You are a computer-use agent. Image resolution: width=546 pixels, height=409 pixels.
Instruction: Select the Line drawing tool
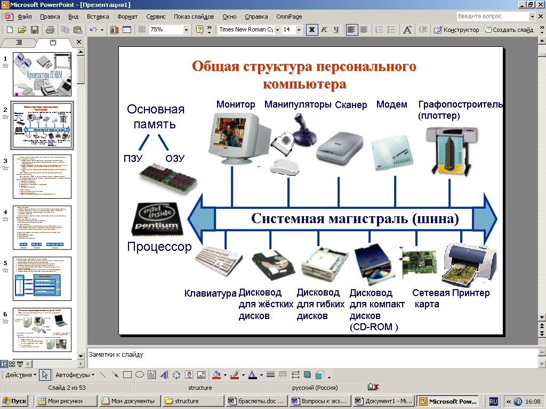coord(102,374)
